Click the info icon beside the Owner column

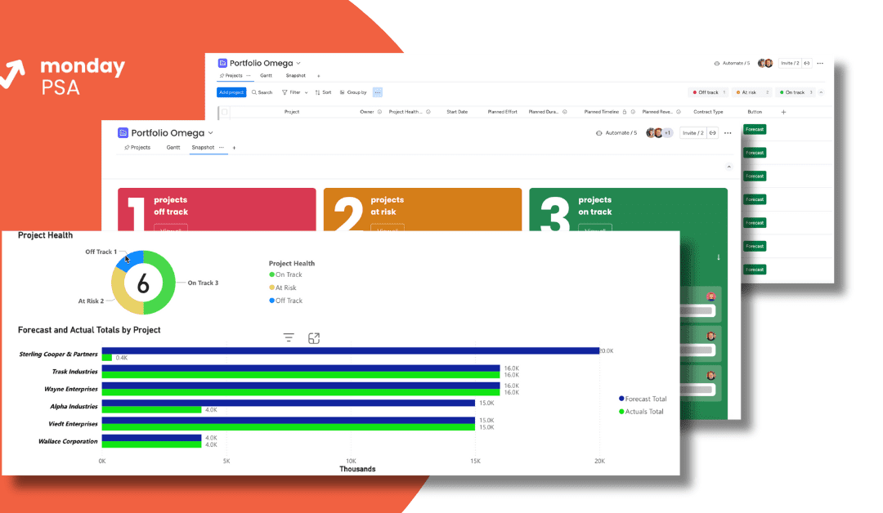379,112
